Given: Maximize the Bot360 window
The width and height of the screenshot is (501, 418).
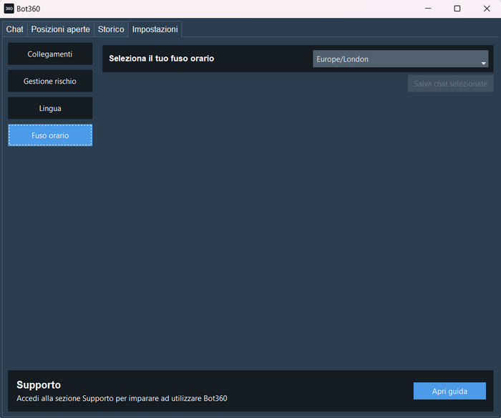Looking at the screenshot, I should point(457,9).
